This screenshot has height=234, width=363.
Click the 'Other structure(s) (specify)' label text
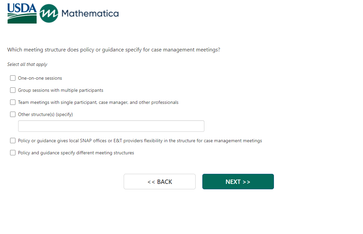click(45, 114)
